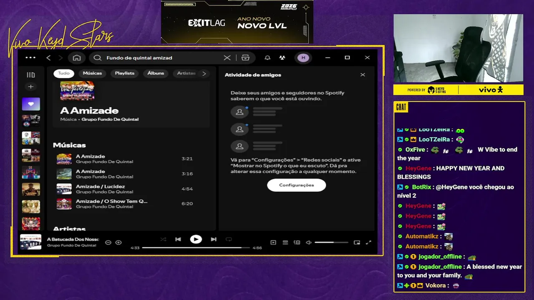The image size is (534, 300).
Task: Open now-playing title 'A Batucada Dos Nosso'
Action: 73,239
